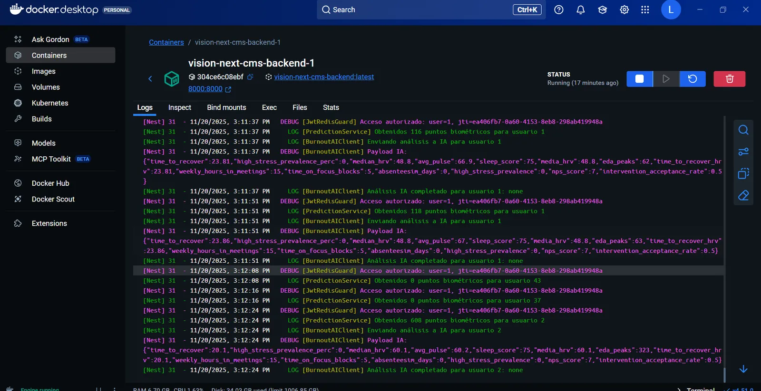Clear the logs with eraser icon
Viewport: 761px width, 391px height.
(743, 195)
